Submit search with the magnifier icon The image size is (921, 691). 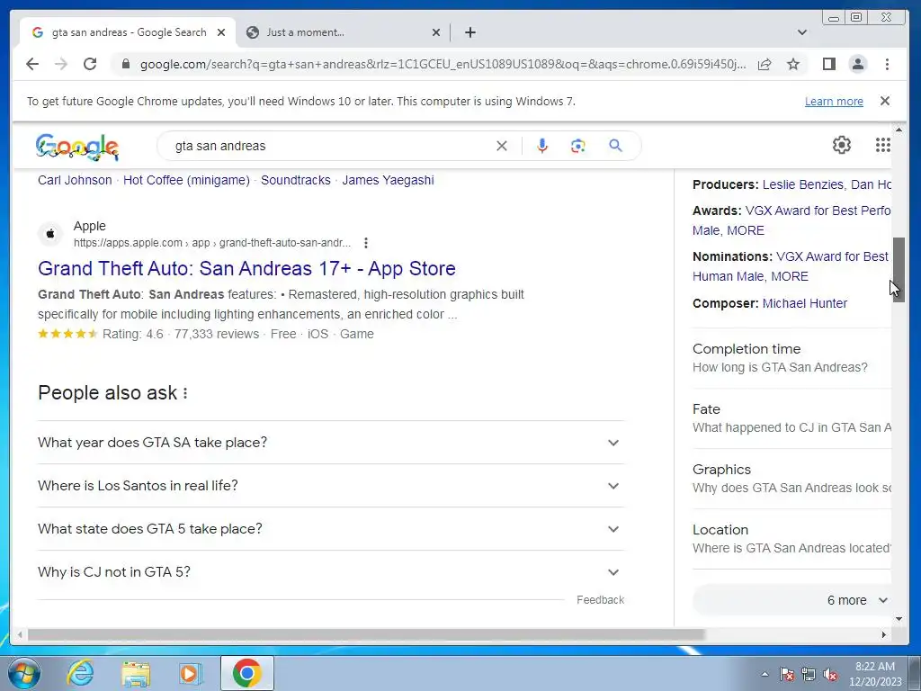coord(615,146)
